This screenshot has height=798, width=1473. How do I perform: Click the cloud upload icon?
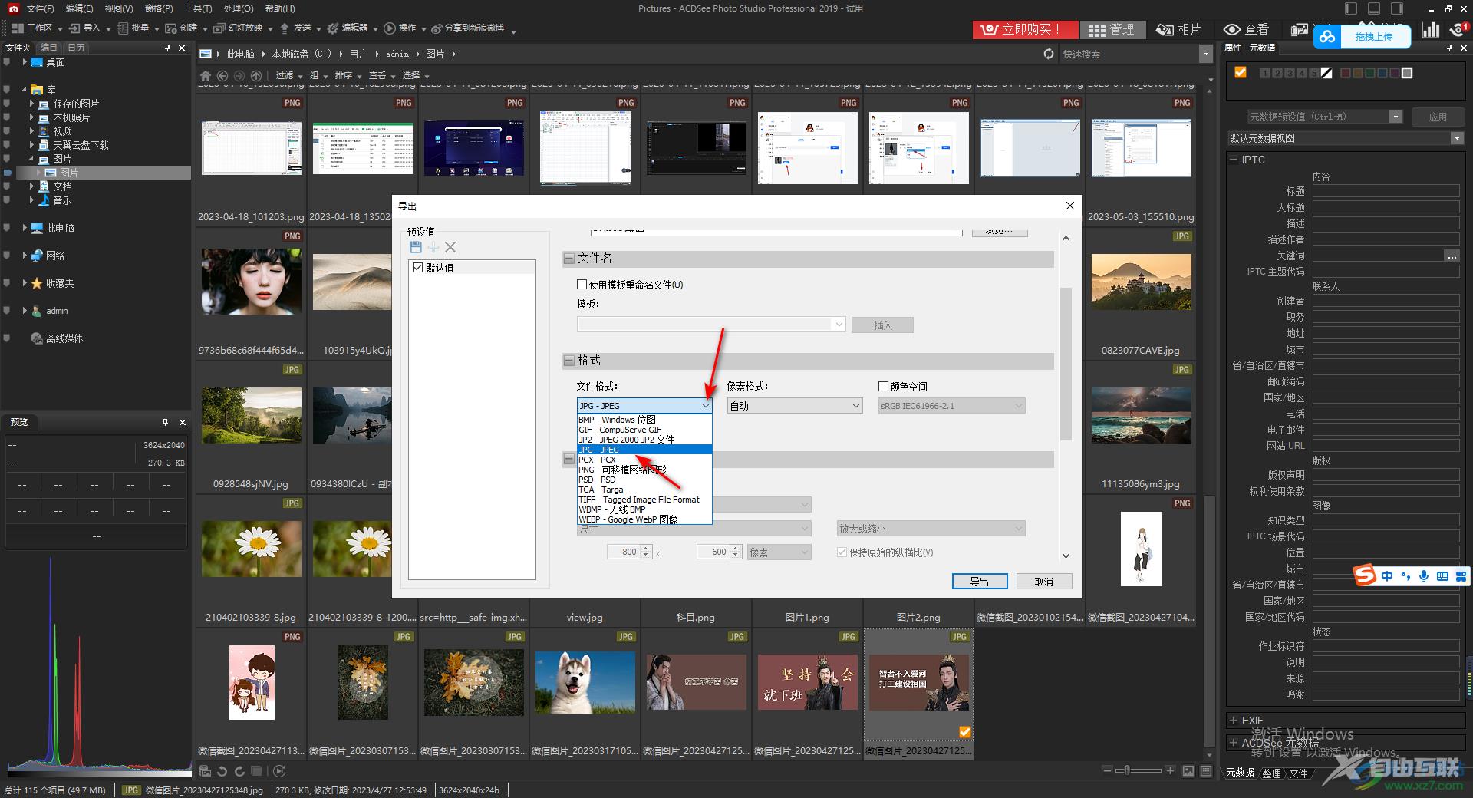tap(1328, 36)
